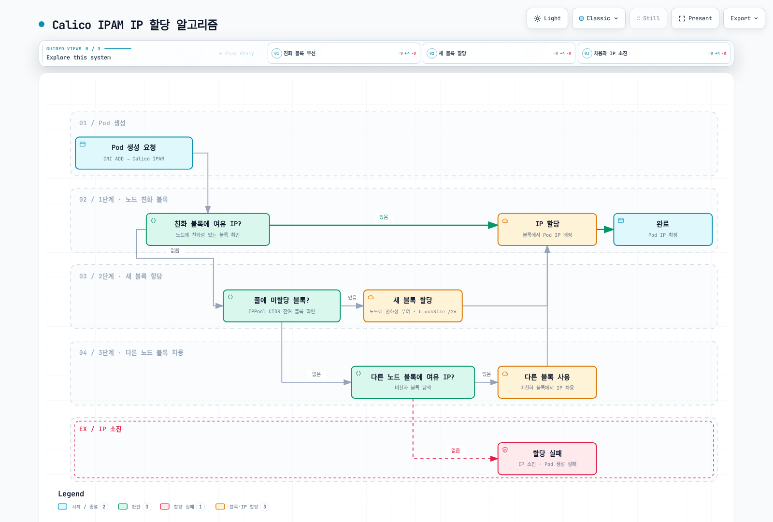
Task: Click the 02 / 1단계 · 노드 친화 블록 label
Action: [x=124, y=200]
